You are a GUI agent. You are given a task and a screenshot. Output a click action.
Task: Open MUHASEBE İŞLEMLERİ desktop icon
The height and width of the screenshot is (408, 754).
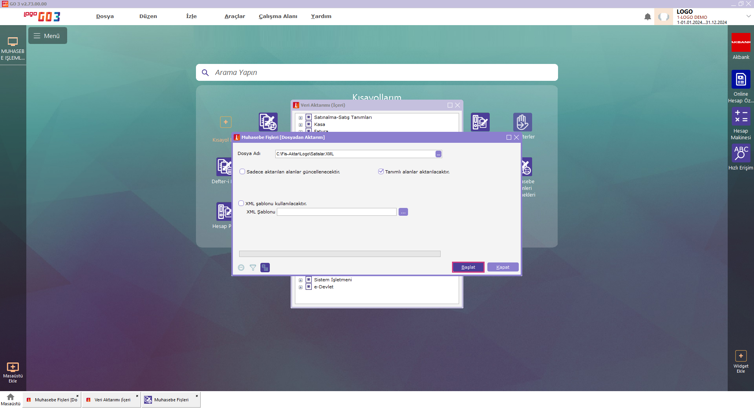click(x=13, y=42)
